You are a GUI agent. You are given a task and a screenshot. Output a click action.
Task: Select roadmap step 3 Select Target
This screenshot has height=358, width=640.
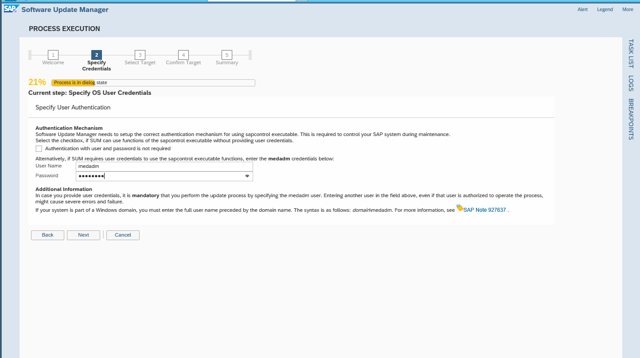point(140,55)
